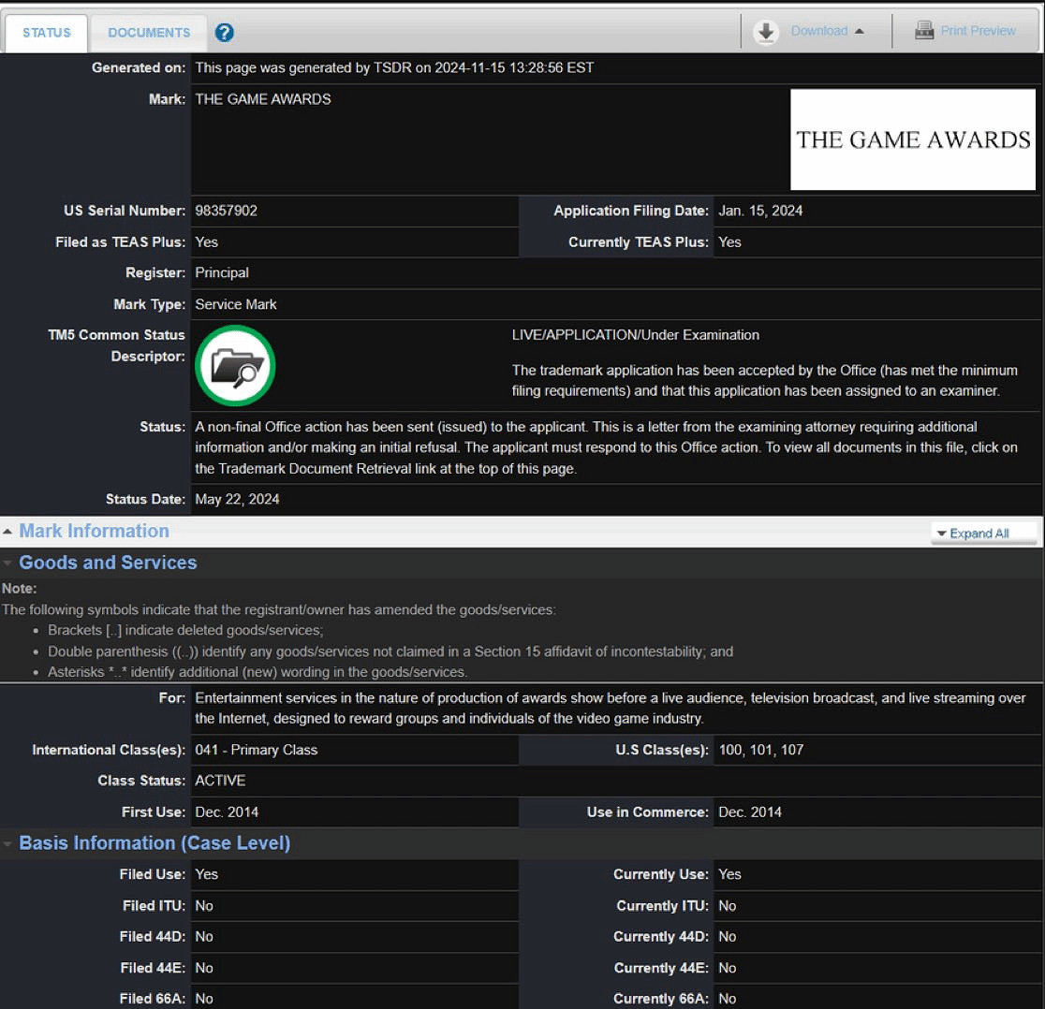Toggle the Basis Information section triangle
Screen dimensions: 1045x1009
[x=7, y=844]
